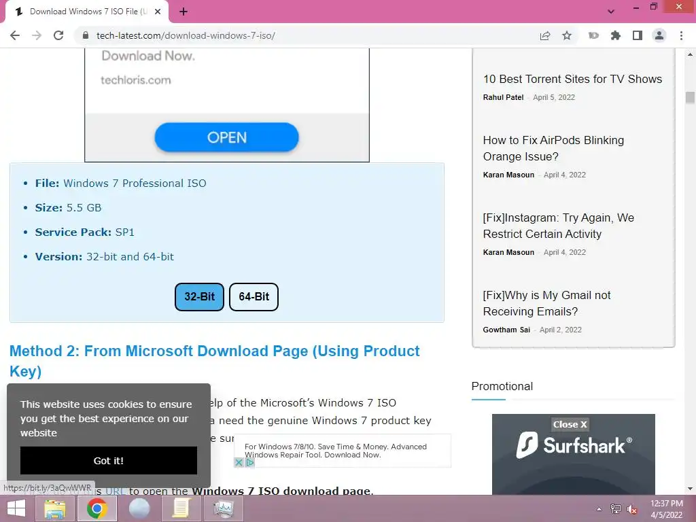
Task: Click the blue OPEN ad button
Action: [x=226, y=137]
